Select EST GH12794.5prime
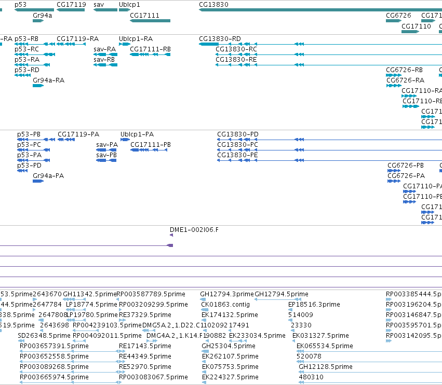The height and width of the screenshot is (385, 442). tap(282, 294)
